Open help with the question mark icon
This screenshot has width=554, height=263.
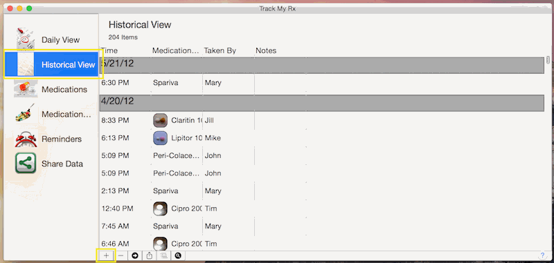542,255
